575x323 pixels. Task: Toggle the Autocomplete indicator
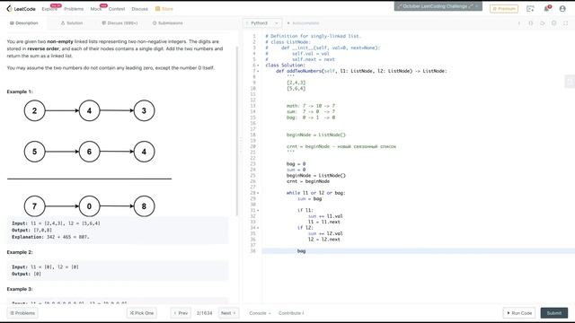click(303, 23)
